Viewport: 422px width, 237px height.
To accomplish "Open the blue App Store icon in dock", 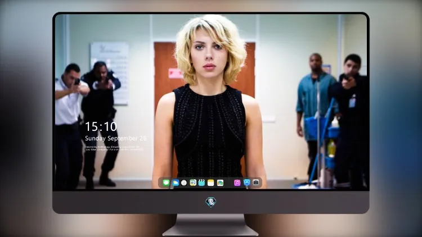I will click(247, 183).
